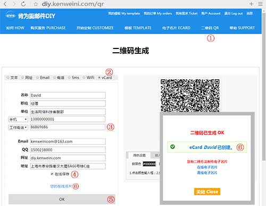266x206 pixels.
Task: Click the work phone field 86869686
Action: pyautogui.click(x=68, y=127)
